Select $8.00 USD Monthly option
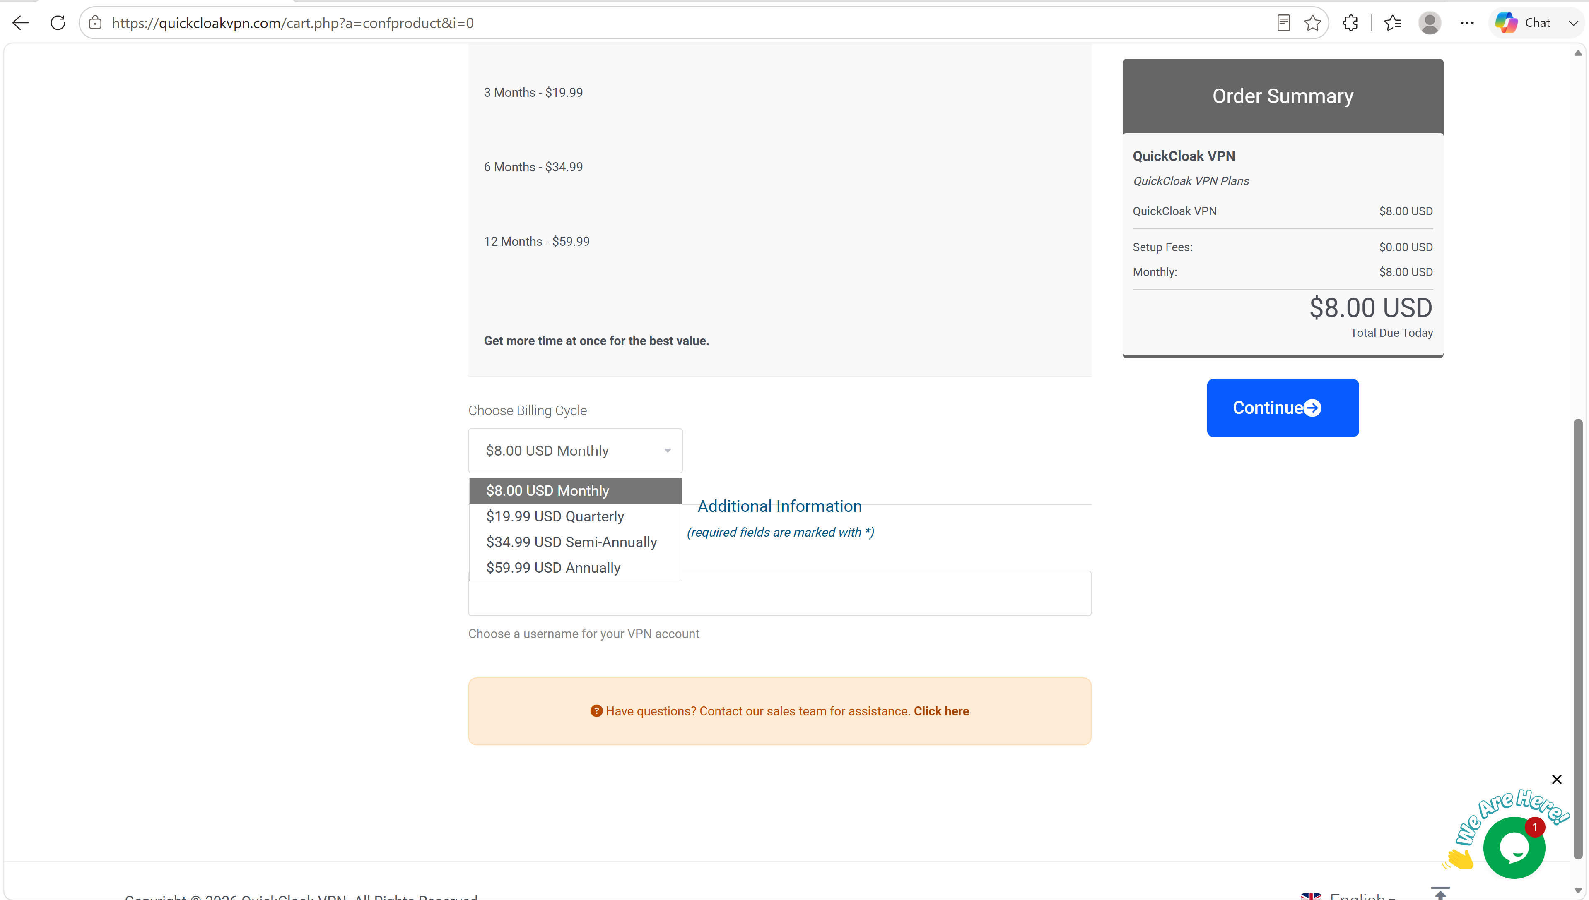 pyautogui.click(x=575, y=491)
